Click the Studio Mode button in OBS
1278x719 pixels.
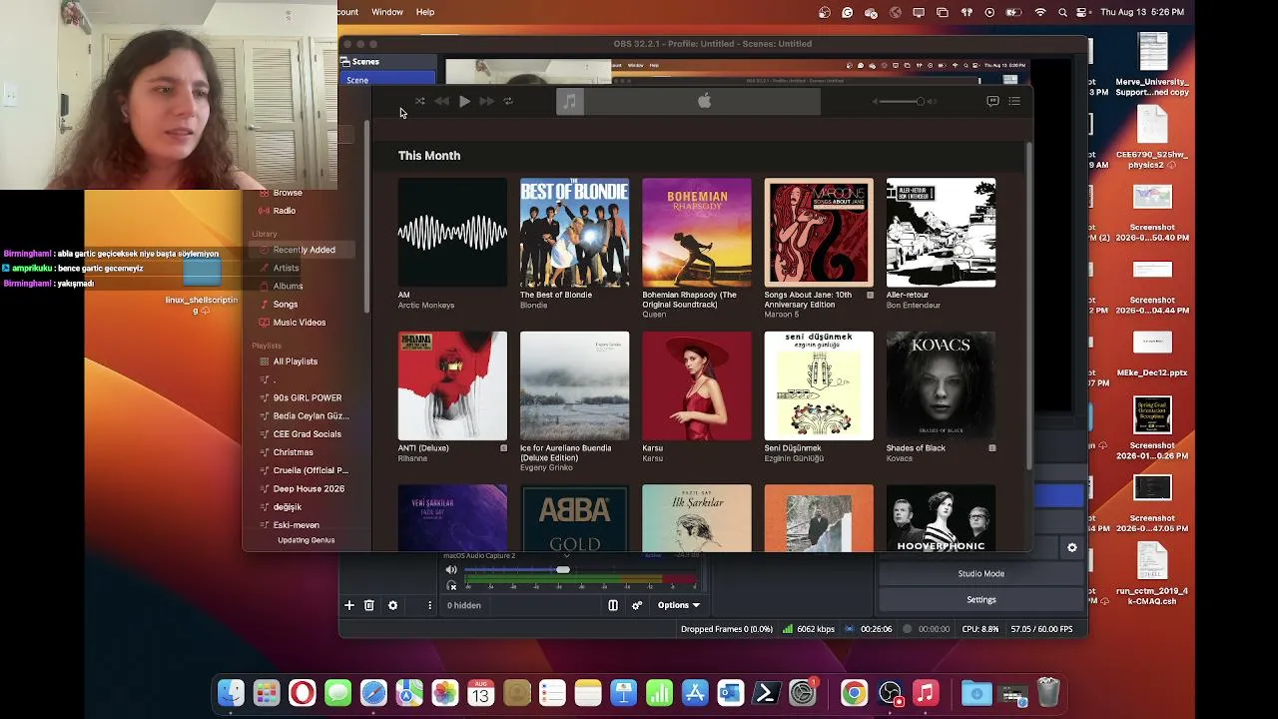(981, 574)
